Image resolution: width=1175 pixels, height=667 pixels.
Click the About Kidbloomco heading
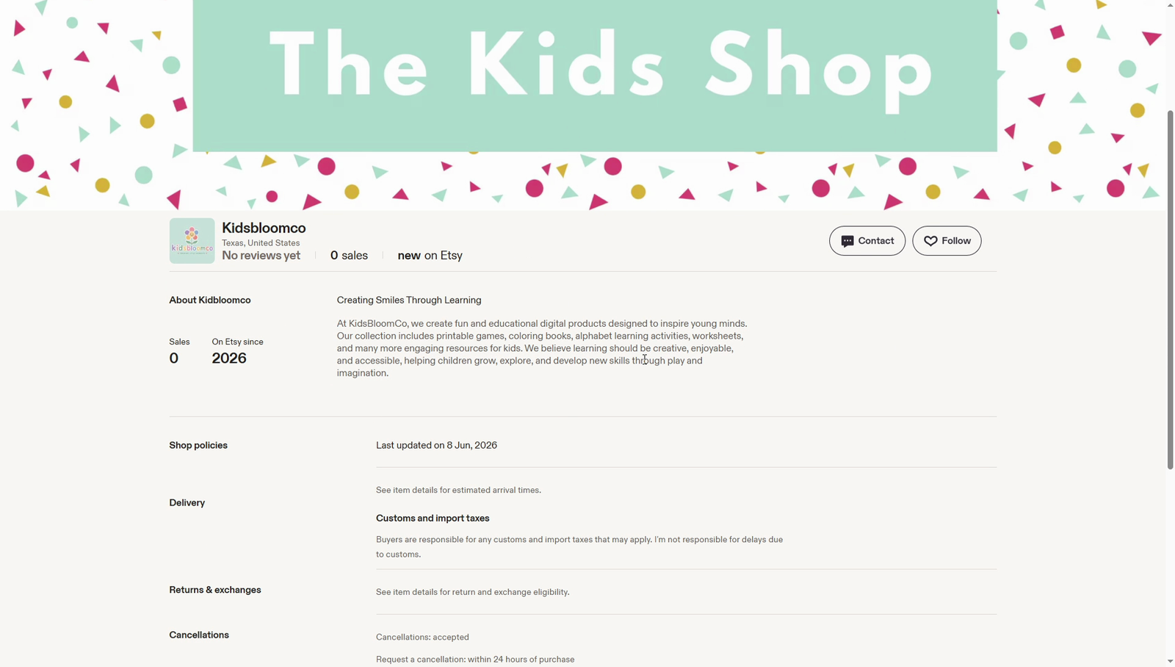point(210,300)
